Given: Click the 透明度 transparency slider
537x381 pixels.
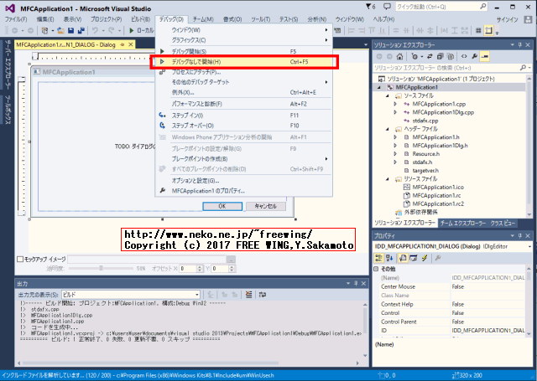Looking at the screenshot, I should pyautogui.click(x=101, y=269).
